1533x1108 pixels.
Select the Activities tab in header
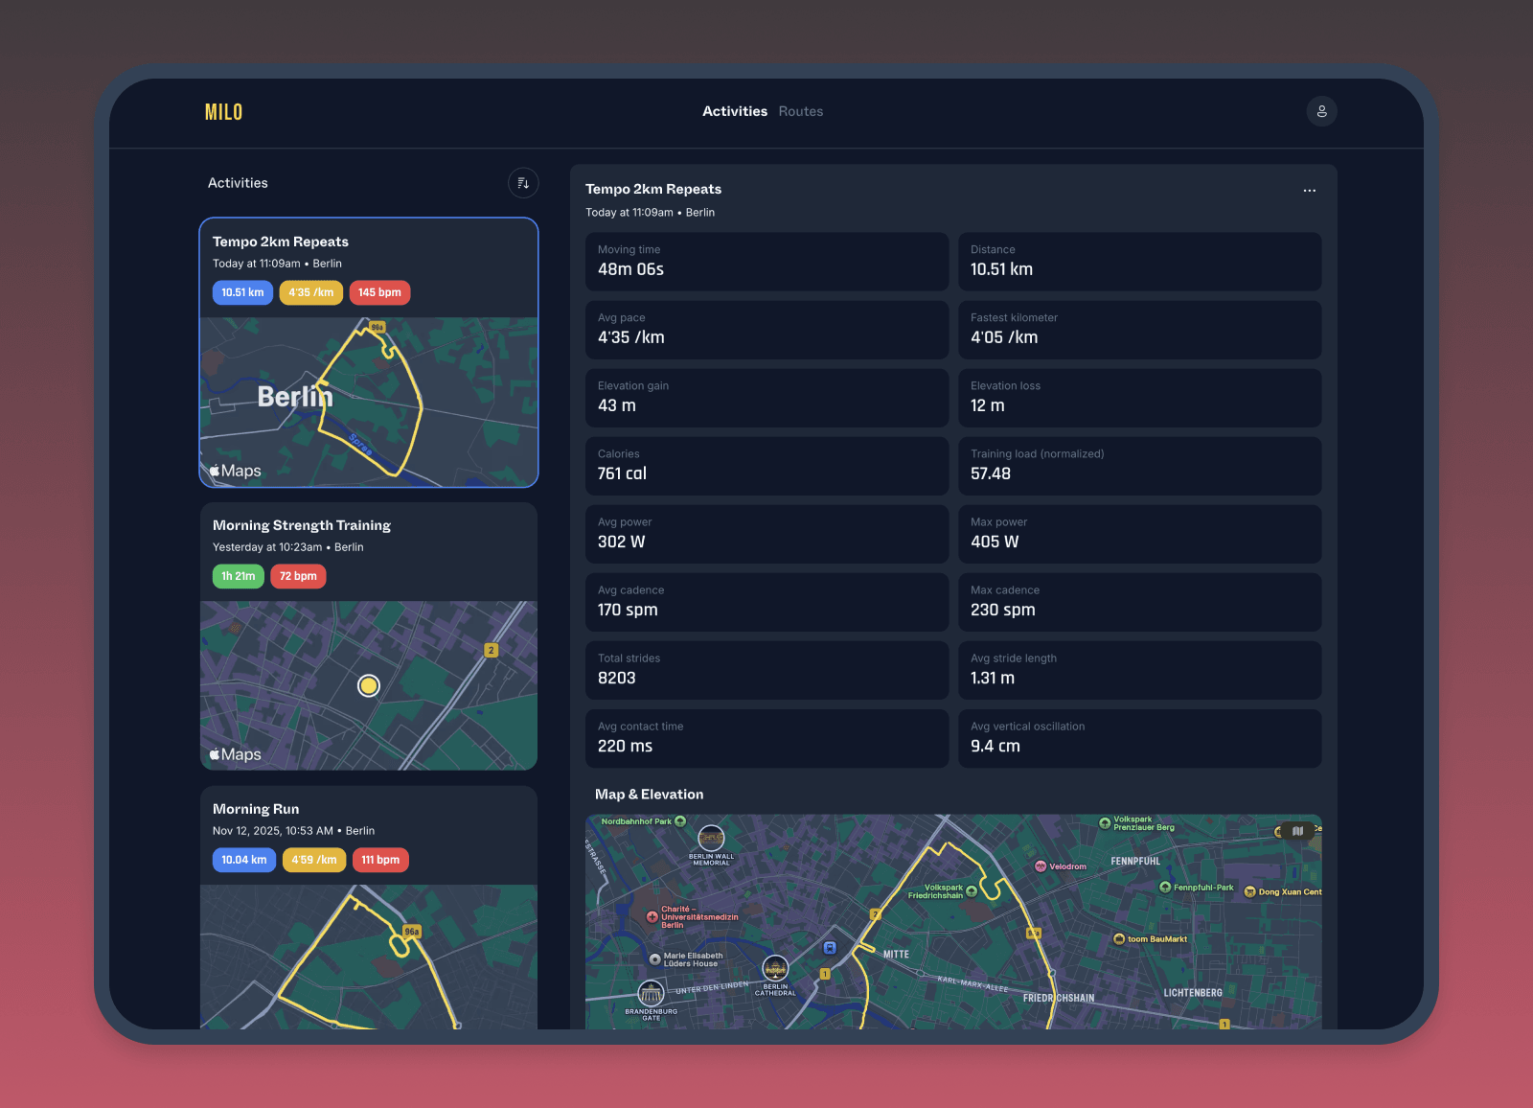pyautogui.click(x=734, y=111)
